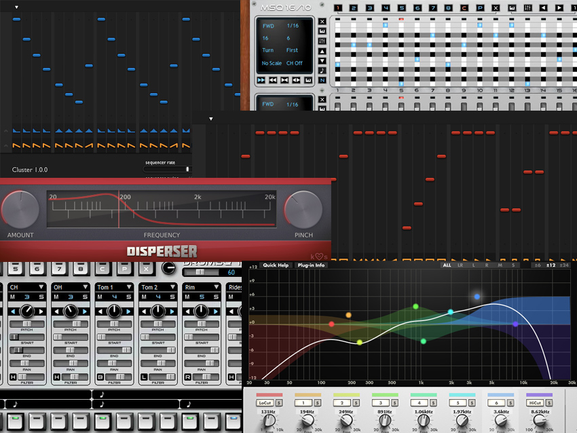Screen dimensions: 577x433
Task: Click EQ band 1 button
Action: point(303,403)
